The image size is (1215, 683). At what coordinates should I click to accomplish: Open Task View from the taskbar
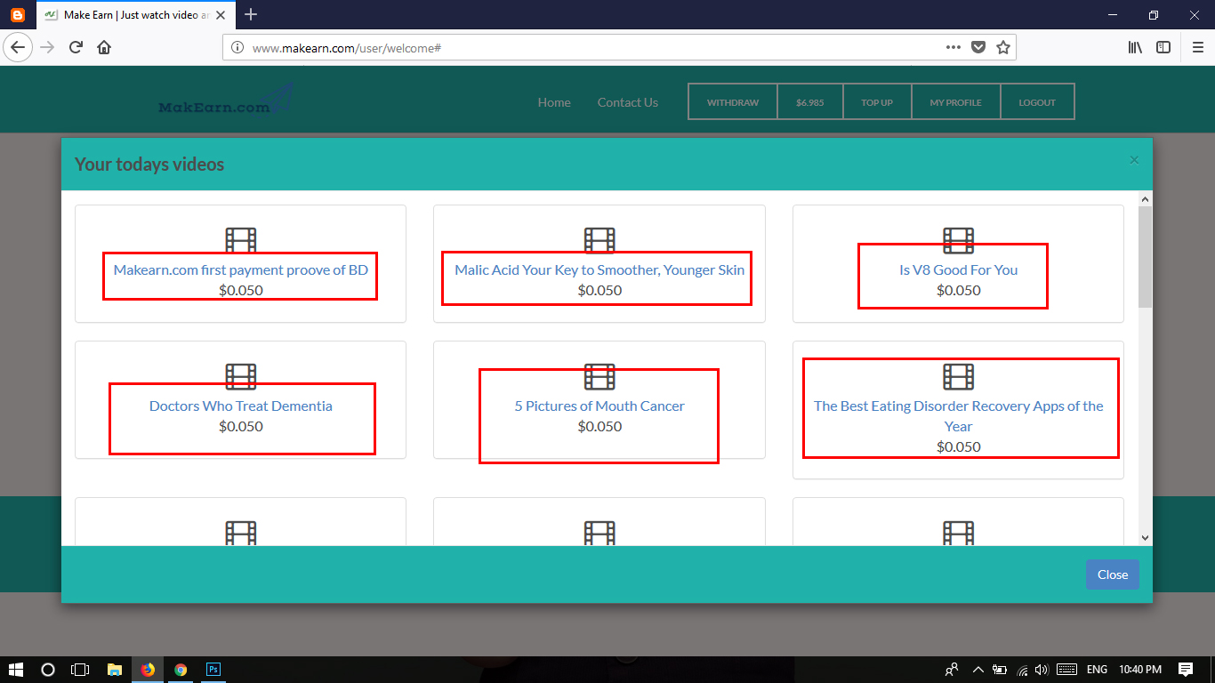(81, 670)
